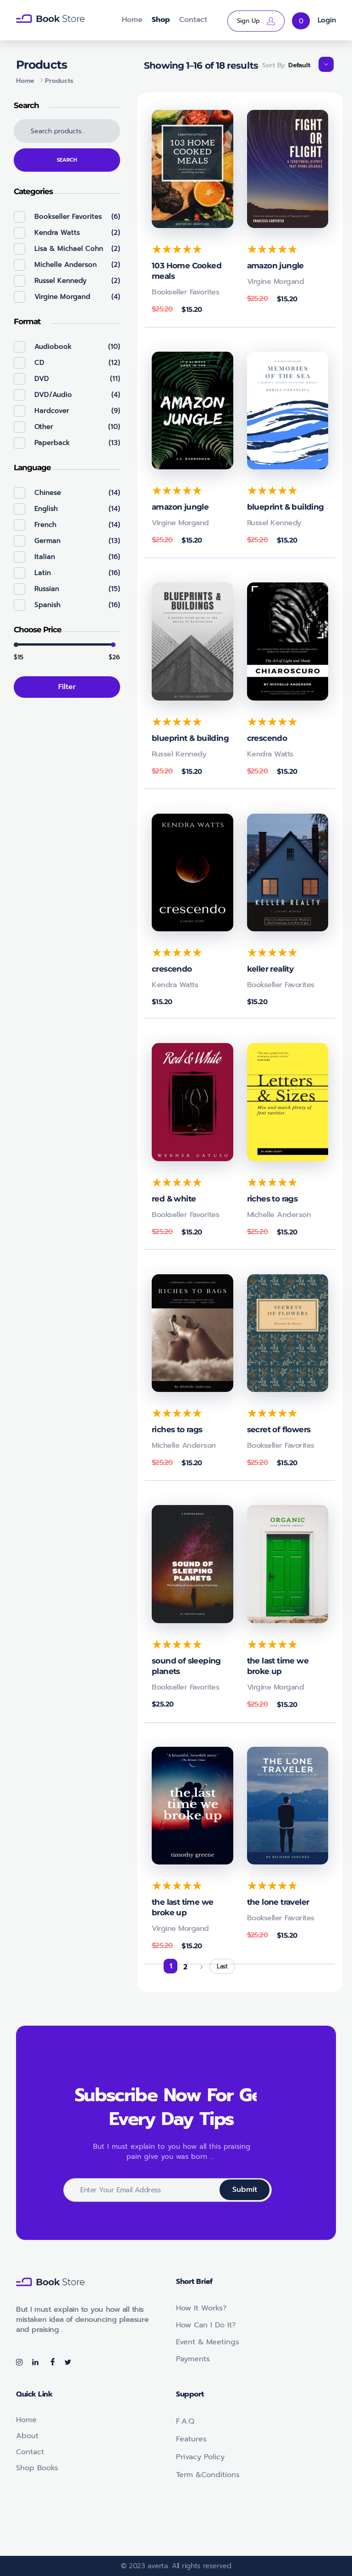Tick the Spanish language checkbox

[19, 605]
